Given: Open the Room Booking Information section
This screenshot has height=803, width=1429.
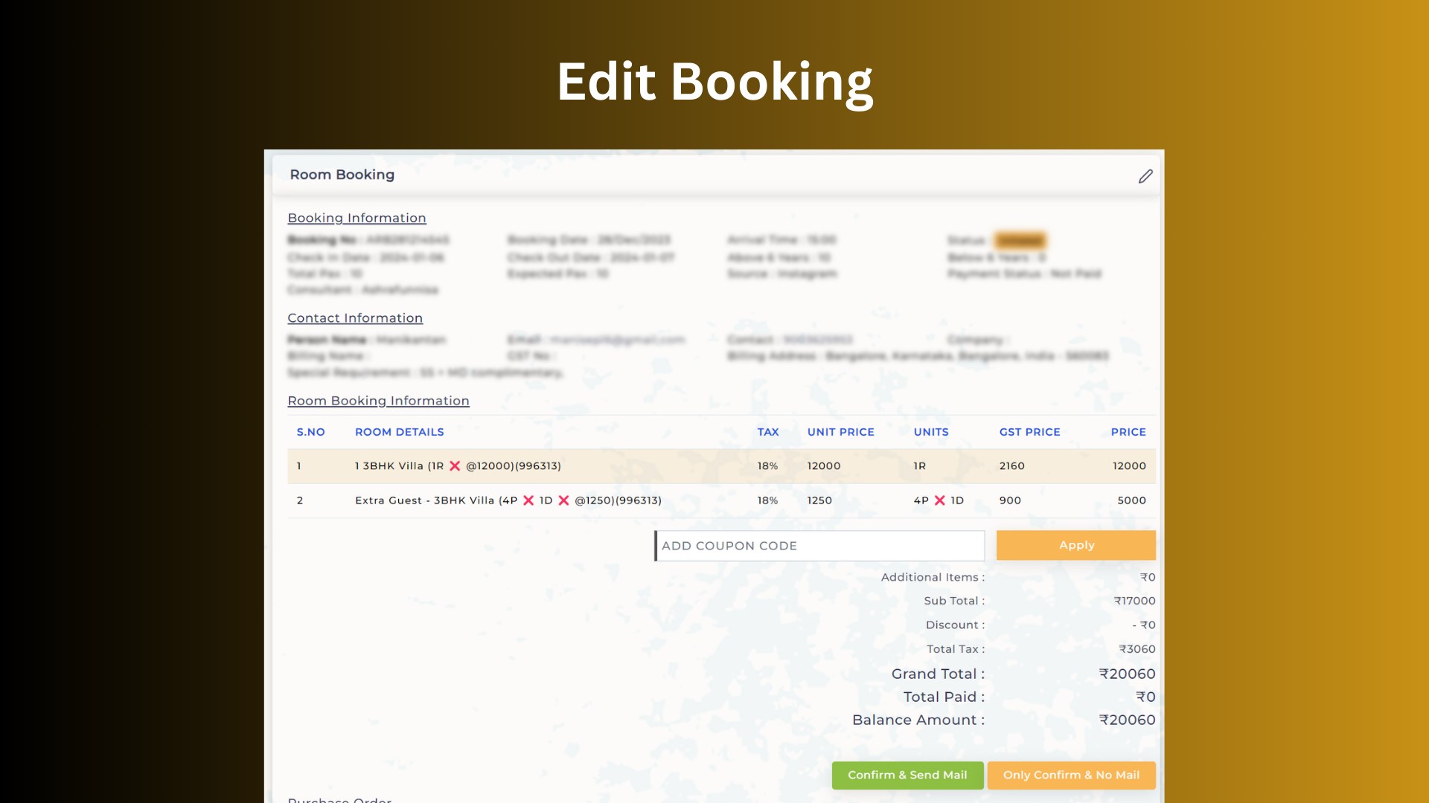Looking at the screenshot, I should (x=378, y=401).
